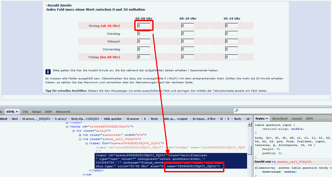Switch to the CSS tab
This screenshot has width=332, height=177.
[25, 112]
